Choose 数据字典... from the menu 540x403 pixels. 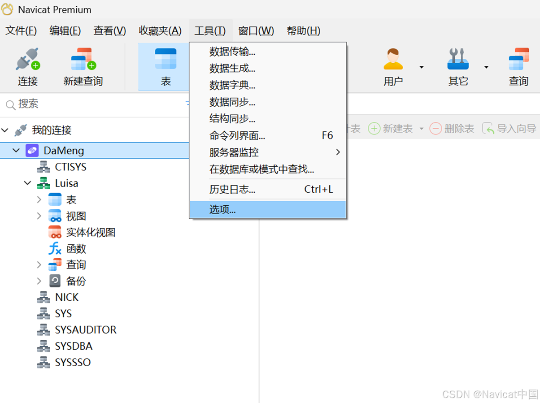pos(268,85)
